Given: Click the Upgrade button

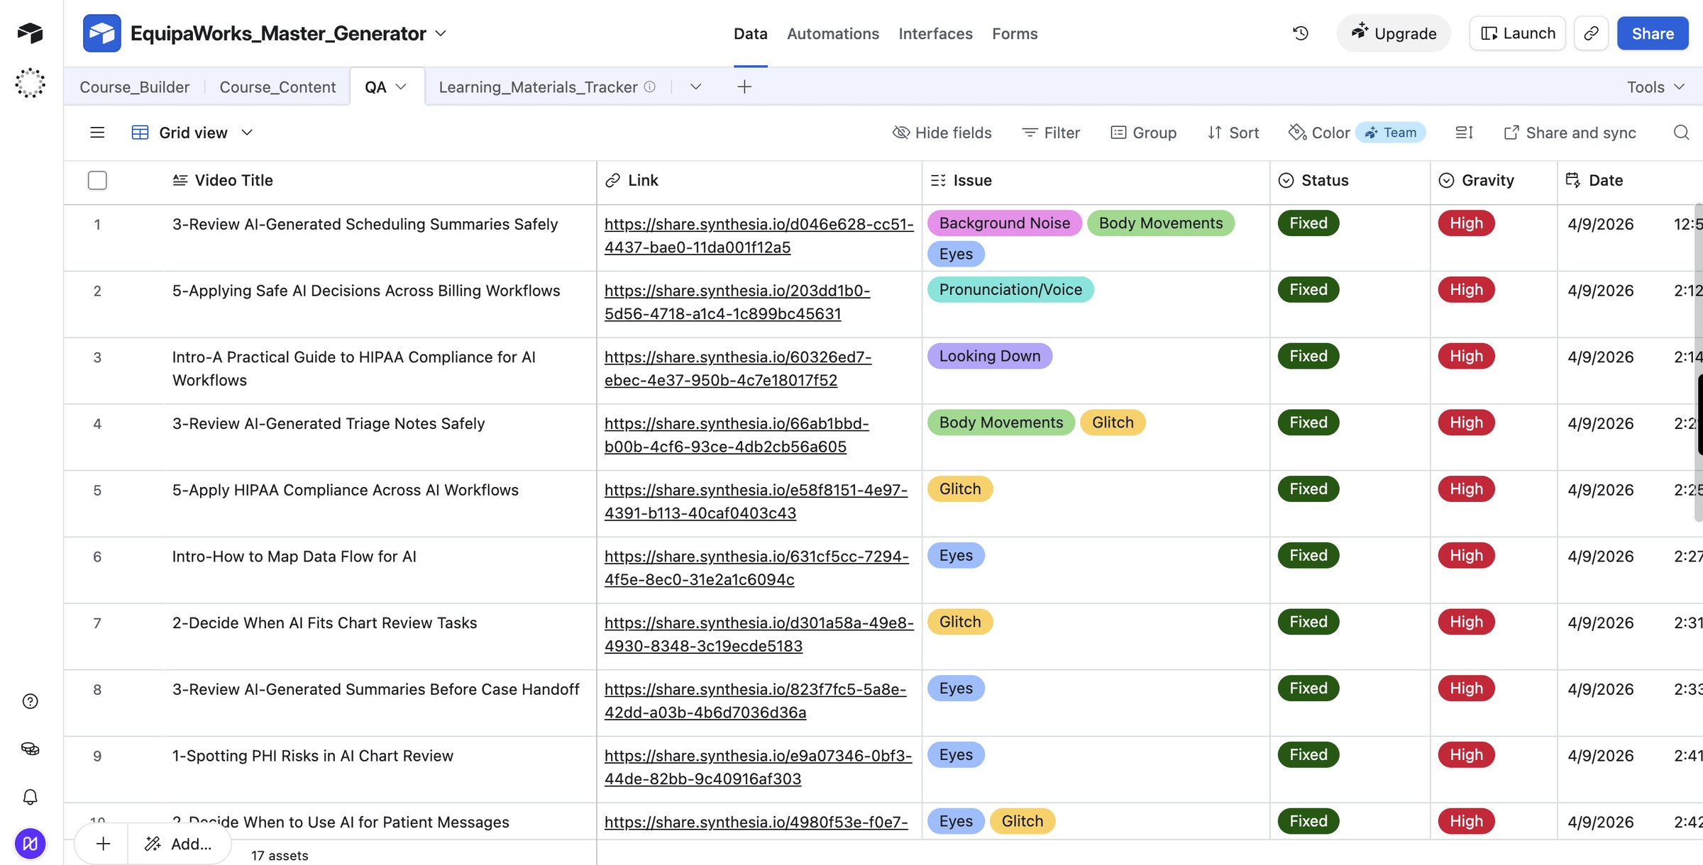Looking at the screenshot, I should click(1394, 33).
